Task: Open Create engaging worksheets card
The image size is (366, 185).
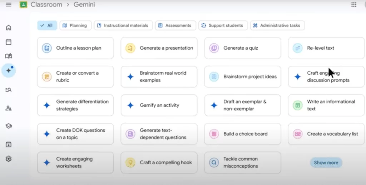Action: pyautogui.click(x=75, y=162)
